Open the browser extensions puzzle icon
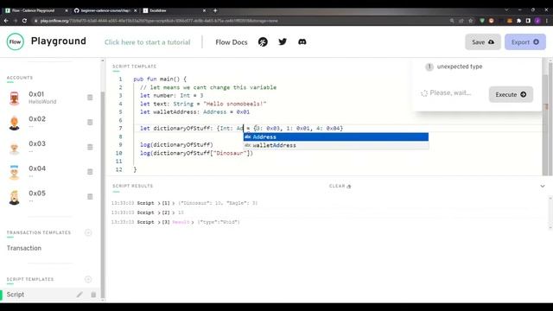 click(x=518, y=21)
